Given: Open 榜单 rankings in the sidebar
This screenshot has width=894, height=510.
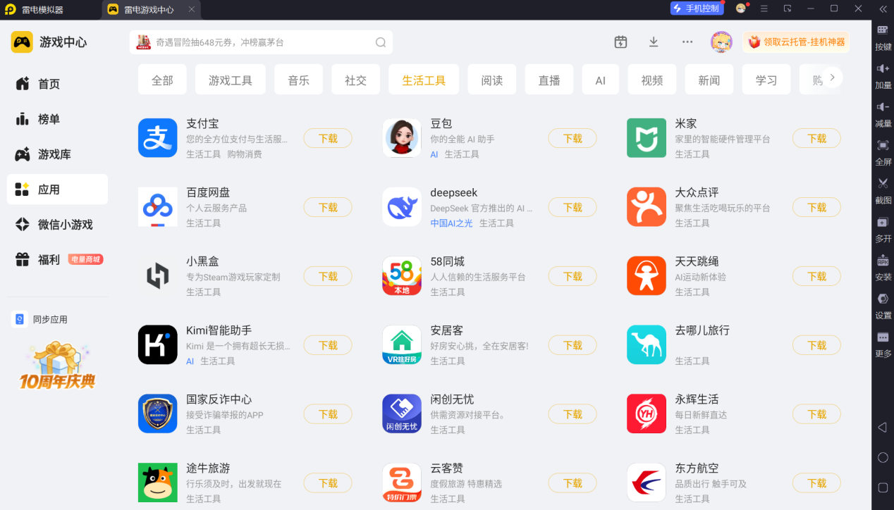Looking at the screenshot, I should [57, 119].
